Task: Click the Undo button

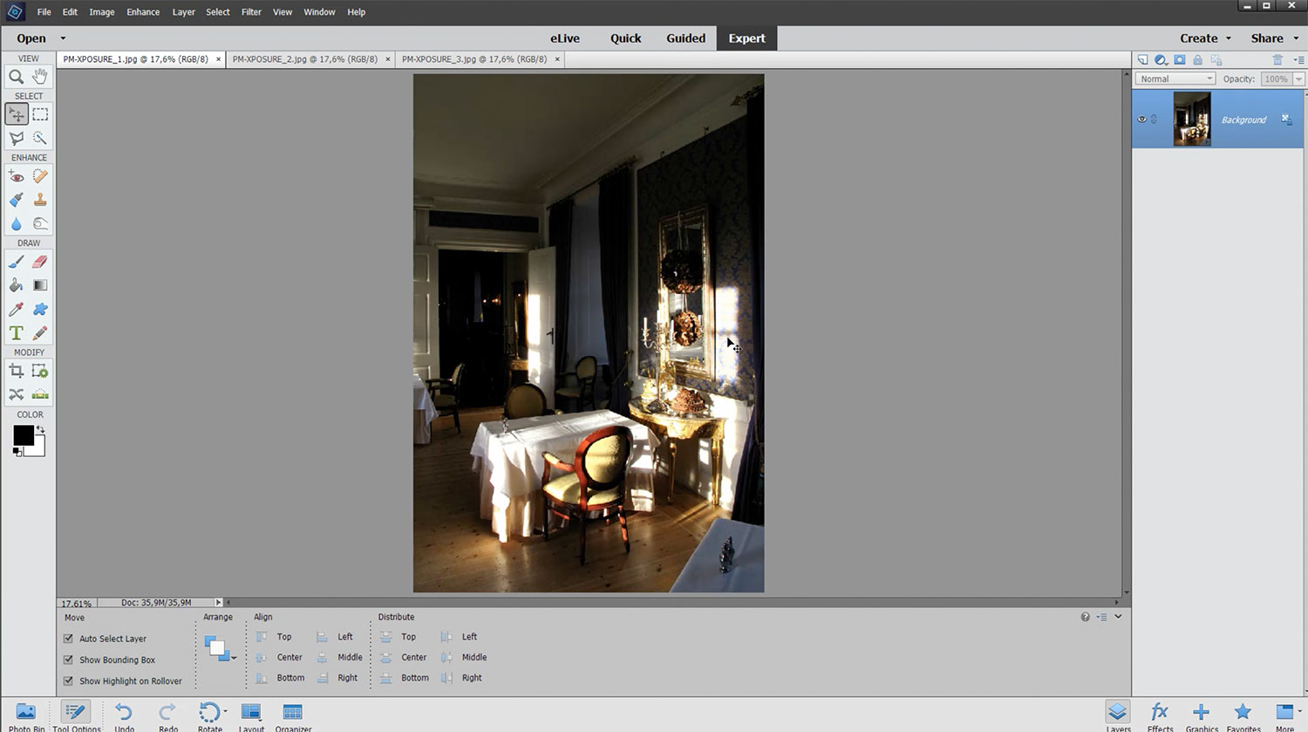Action: coord(124,715)
